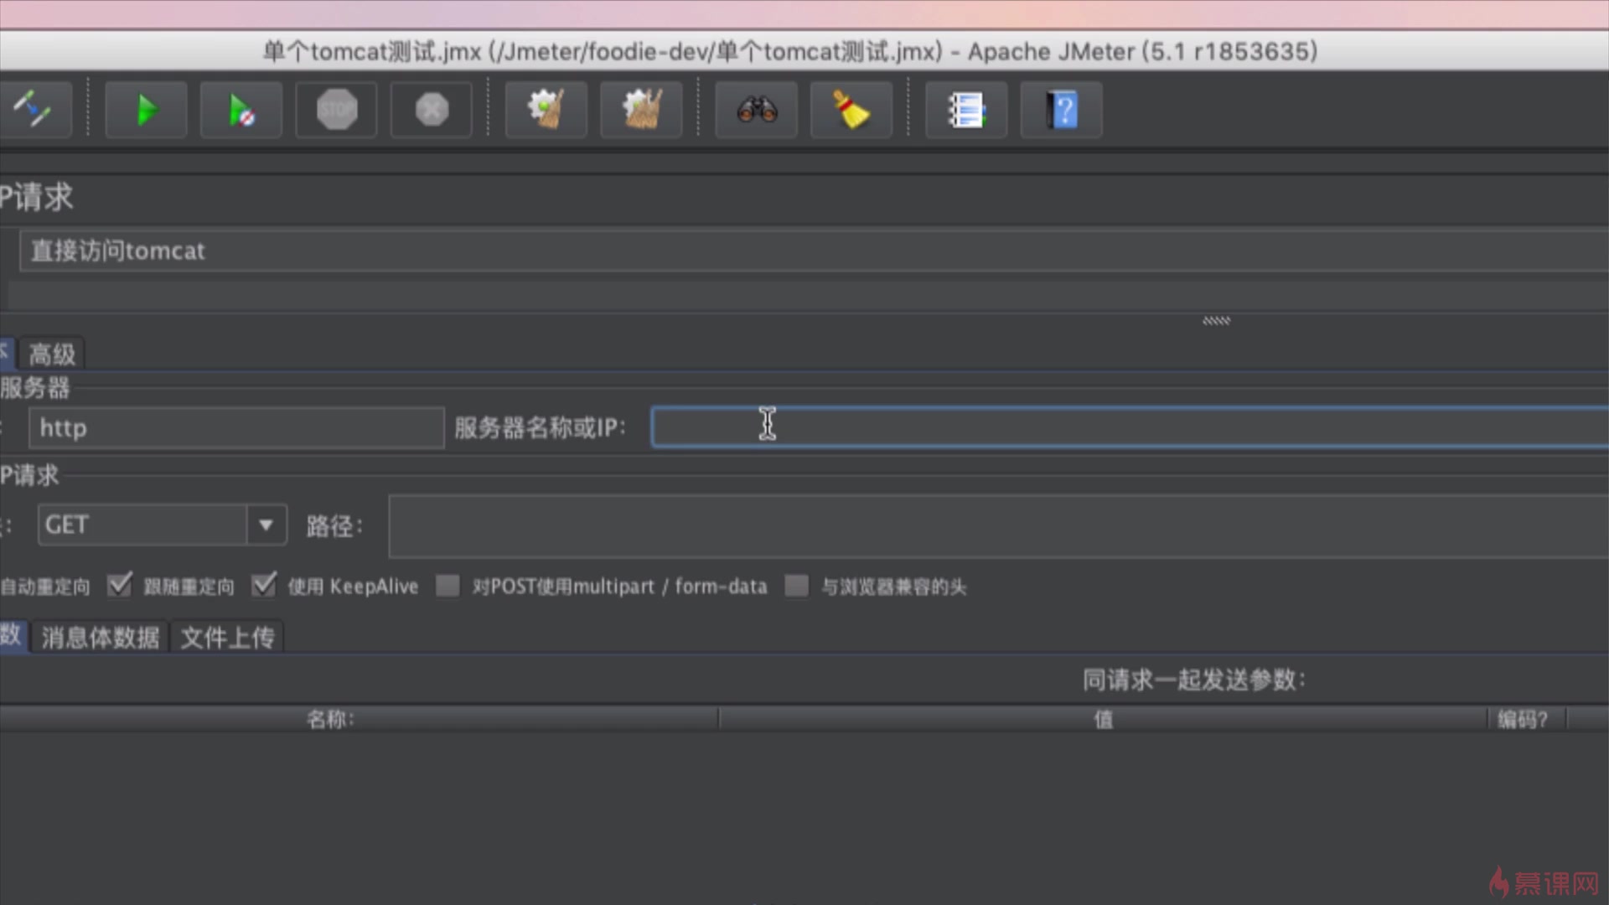Open the Function Helper list icon
This screenshot has height=905, width=1609.
click(x=965, y=110)
